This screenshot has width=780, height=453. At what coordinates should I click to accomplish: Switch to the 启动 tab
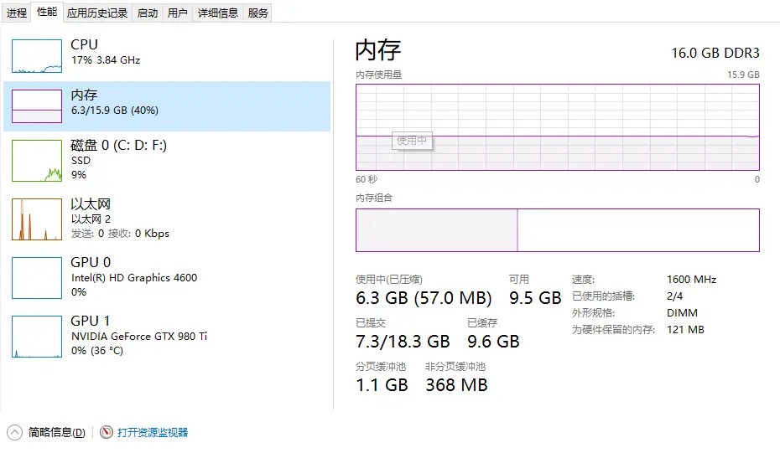point(147,13)
